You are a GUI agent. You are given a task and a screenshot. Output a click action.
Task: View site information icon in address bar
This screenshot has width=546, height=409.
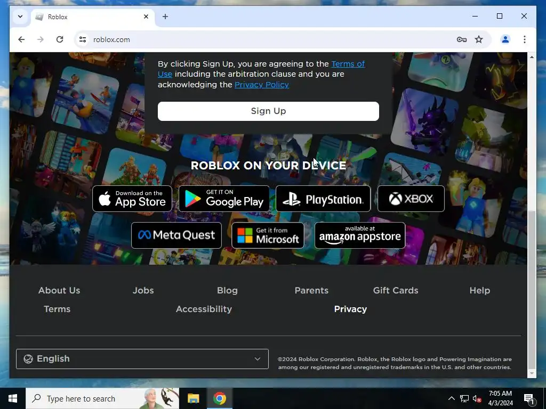[x=83, y=39]
